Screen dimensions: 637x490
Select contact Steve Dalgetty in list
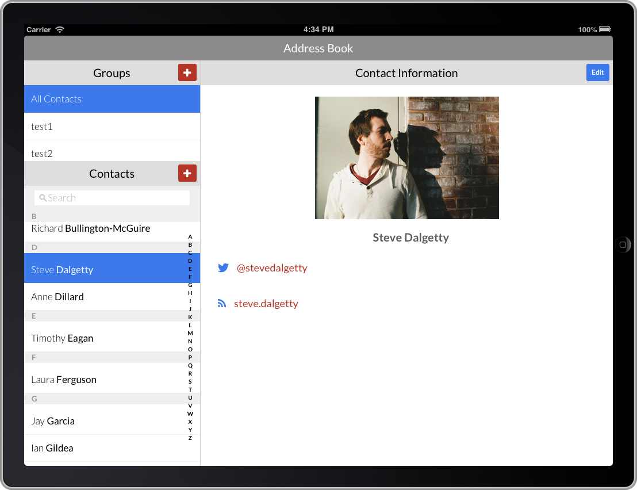click(x=112, y=268)
